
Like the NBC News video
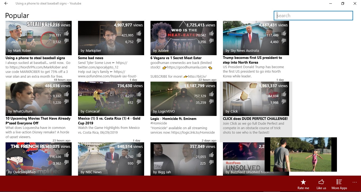[139, 155]
